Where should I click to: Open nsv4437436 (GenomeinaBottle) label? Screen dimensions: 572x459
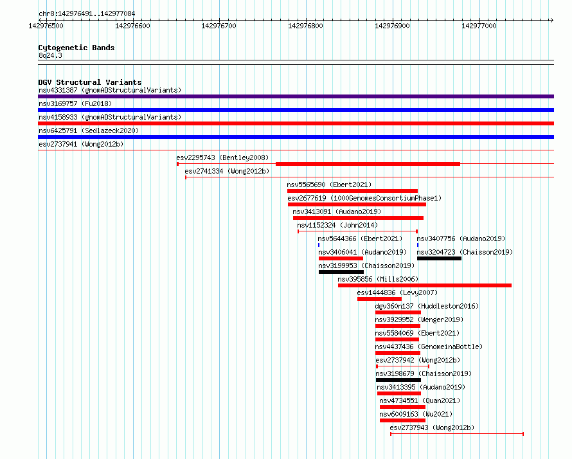click(429, 346)
